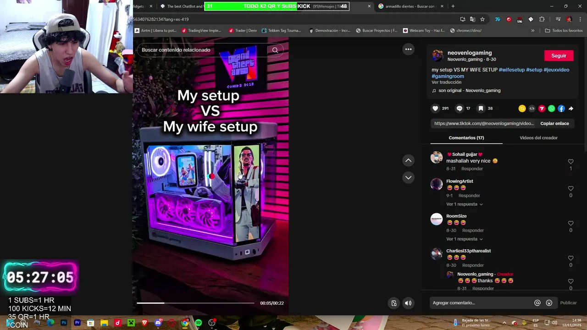Like Charliesl33ptharealist's comment
This screenshot has width=587, height=330.
pyautogui.click(x=570, y=258)
